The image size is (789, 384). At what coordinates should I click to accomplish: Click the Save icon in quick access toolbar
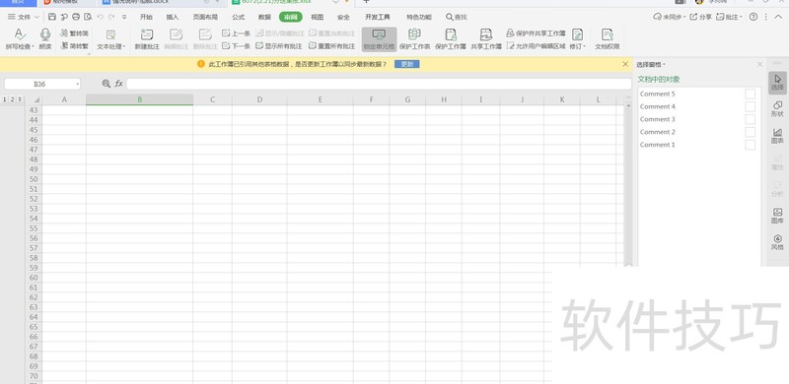click(52, 17)
